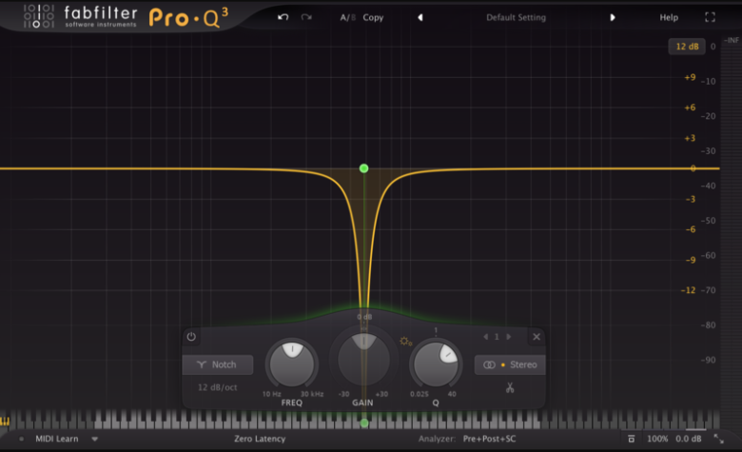Select the green EQ band dot on curve

click(363, 168)
